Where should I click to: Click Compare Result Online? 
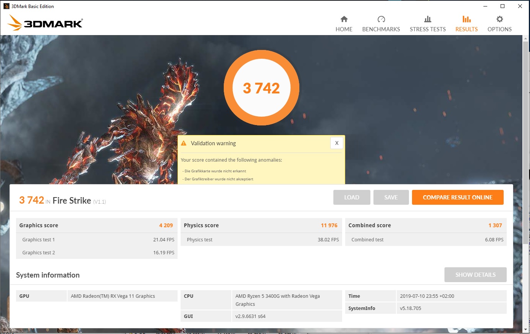457,197
